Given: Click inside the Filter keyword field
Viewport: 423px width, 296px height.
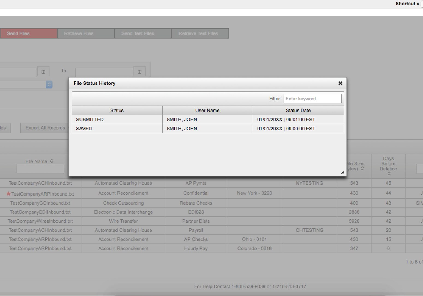Looking at the screenshot, I should pyautogui.click(x=312, y=99).
